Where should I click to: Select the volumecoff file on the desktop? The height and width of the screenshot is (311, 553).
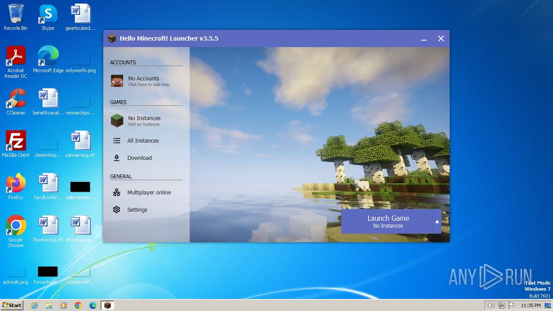(x=80, y=276)
